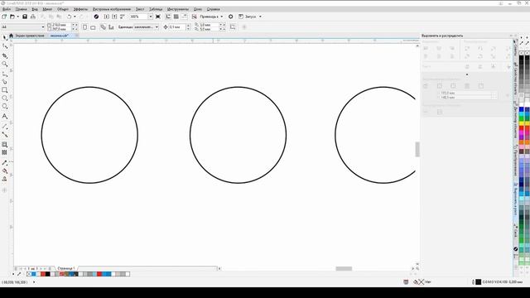This screenshot has width=530, height=298.
Task: Click the Print icon
Action: click(33, 17)
